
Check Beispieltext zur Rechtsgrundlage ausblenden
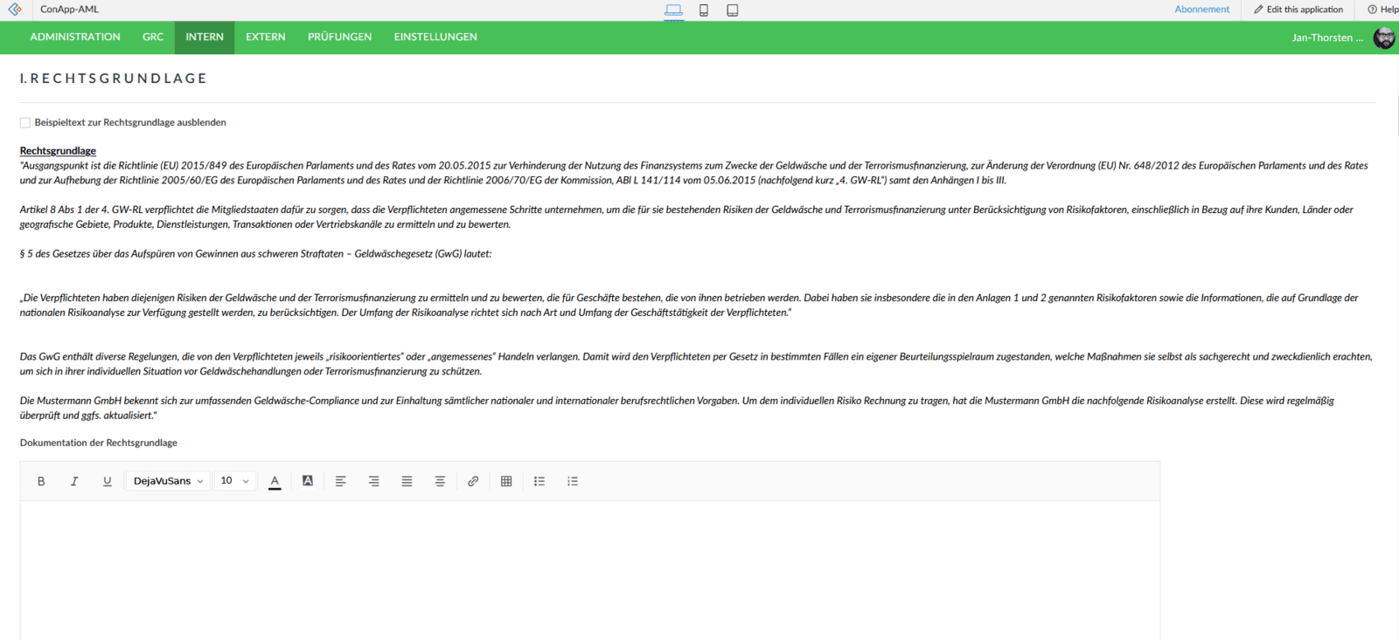(x=25, y=123)
